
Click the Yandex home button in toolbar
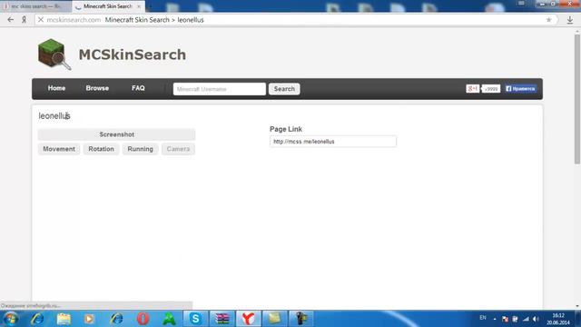[x=25, y=20]
